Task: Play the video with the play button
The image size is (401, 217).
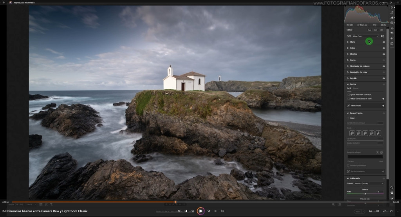Action: pos(200,211)
